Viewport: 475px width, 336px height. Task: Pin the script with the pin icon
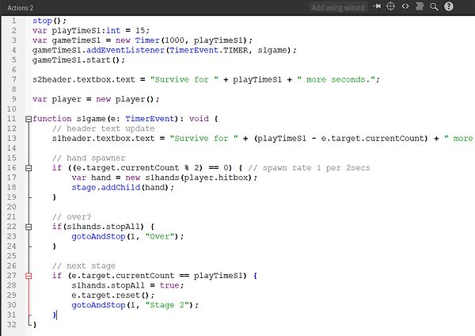[x=377, y=6]
